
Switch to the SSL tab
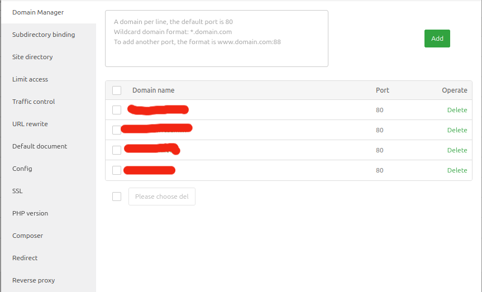point(18,191)
